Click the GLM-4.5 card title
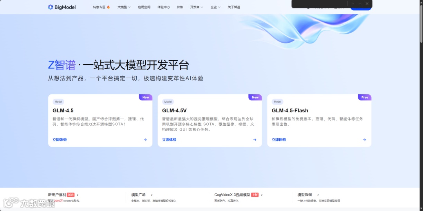423x211 pixels. click(63, 110)
